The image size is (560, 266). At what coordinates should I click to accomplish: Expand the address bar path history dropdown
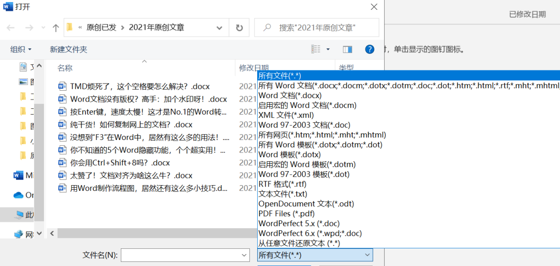pos(220,27)
